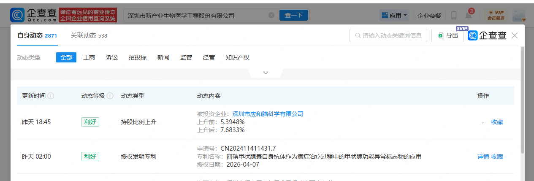Expand the 应用 dropdown menu

pyautogui.click(x=395, y=15)
